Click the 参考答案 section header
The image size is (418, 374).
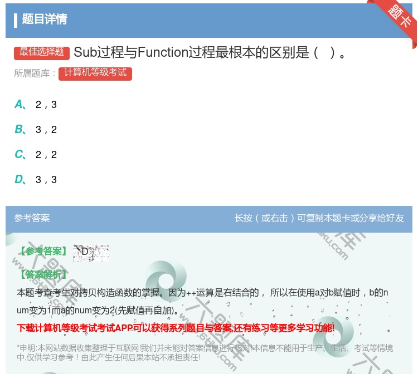32,218
